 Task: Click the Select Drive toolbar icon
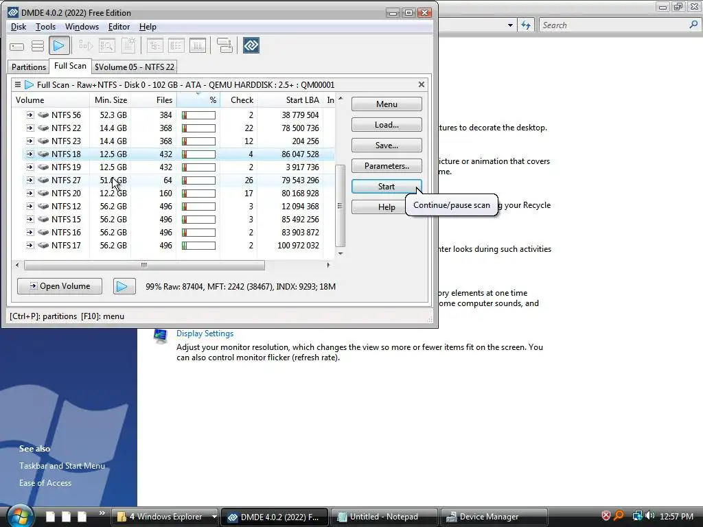(16, 46)
